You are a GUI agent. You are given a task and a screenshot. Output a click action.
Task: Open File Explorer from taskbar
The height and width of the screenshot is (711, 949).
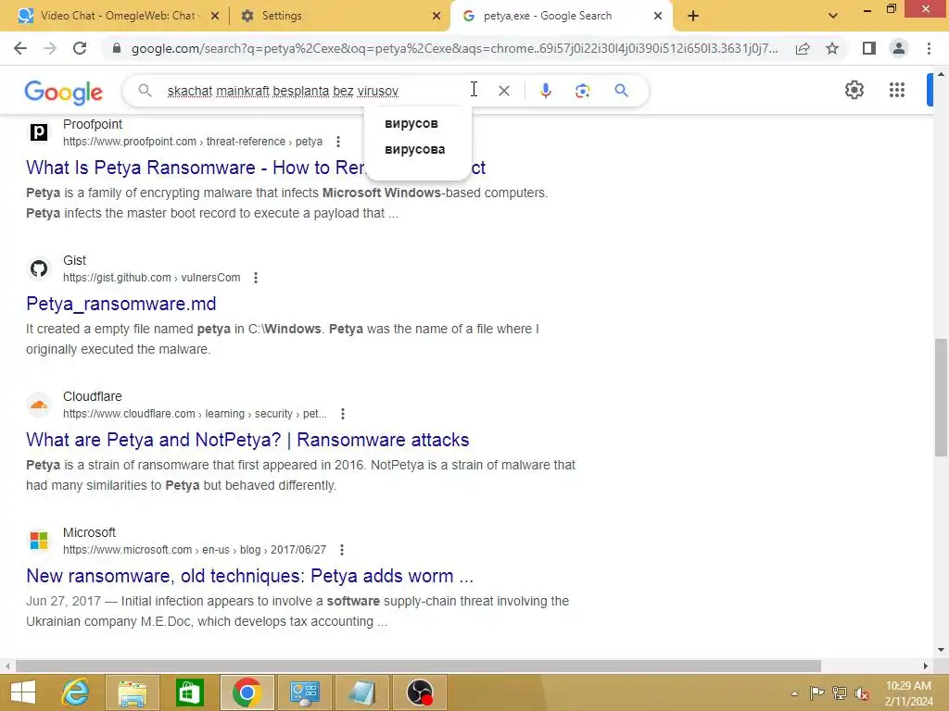click(133, 692)
